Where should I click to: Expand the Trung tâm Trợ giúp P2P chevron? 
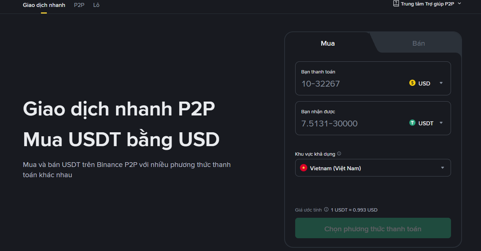pyautogui.click(x=459, y=3)
